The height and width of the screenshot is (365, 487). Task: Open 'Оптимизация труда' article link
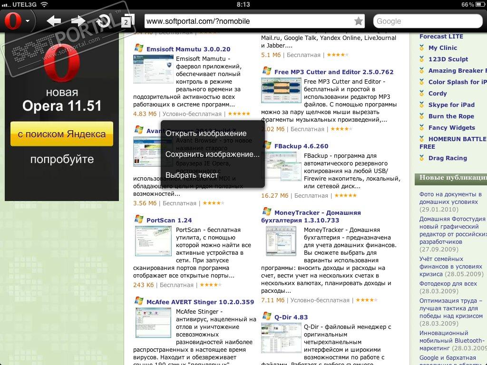click(451, 308)
